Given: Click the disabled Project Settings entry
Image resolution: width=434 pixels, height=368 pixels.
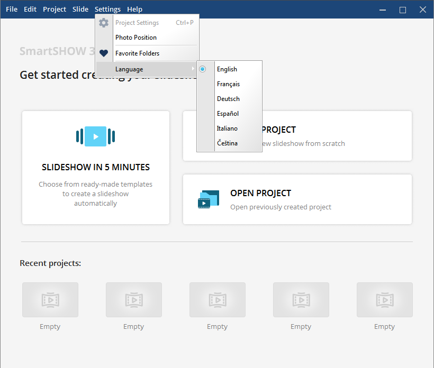Looking at the screenshot, I should [147, 23].
